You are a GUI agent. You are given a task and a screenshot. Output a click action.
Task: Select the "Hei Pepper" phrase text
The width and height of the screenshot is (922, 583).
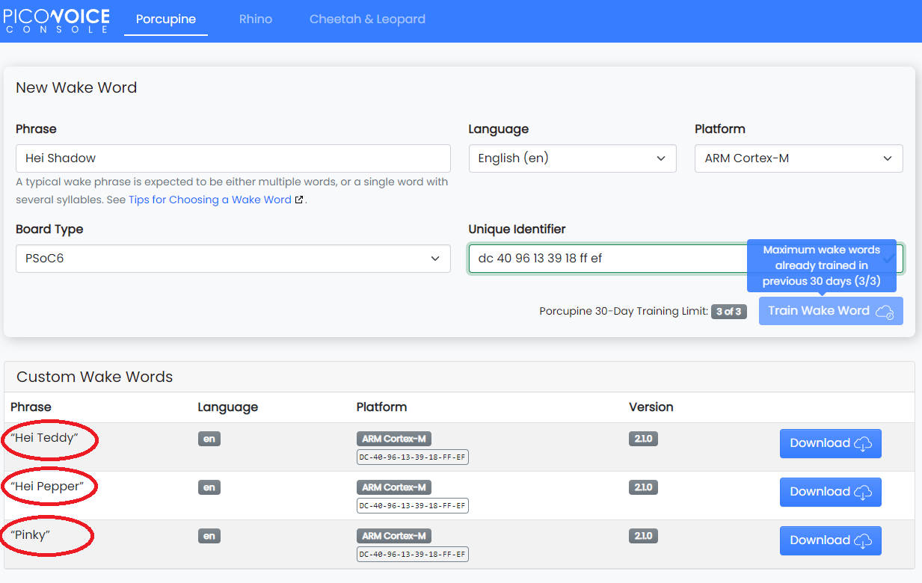[47, 487]
